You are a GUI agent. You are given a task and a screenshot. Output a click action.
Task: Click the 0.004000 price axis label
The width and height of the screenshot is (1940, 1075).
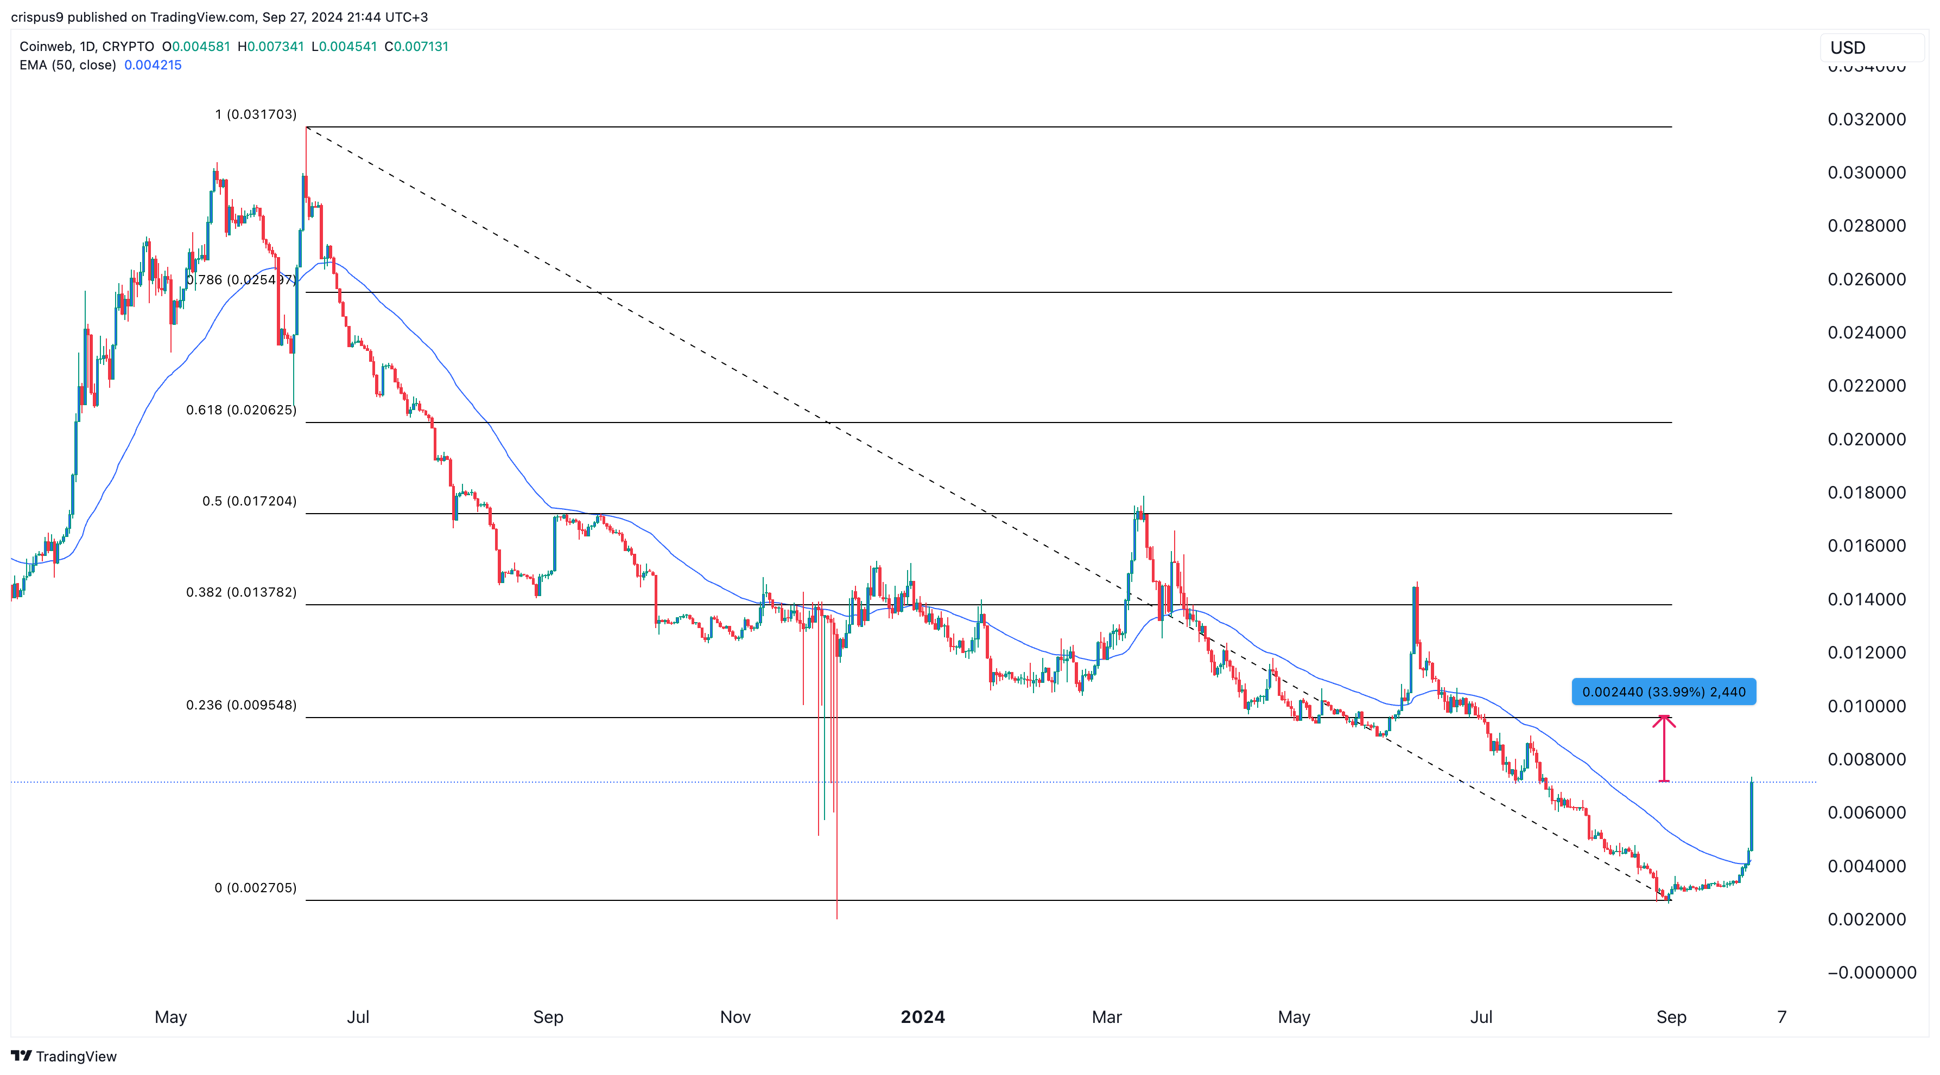(1866, 867)
